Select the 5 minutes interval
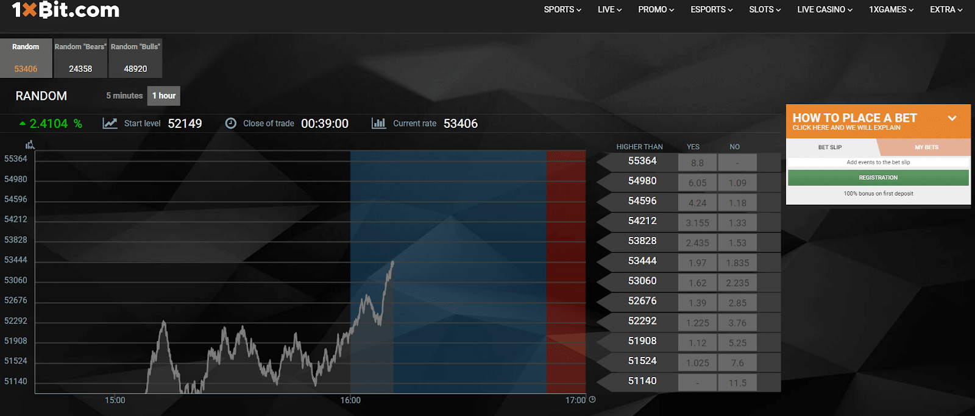This screenshot has height=416, width=975. (124, 96)
